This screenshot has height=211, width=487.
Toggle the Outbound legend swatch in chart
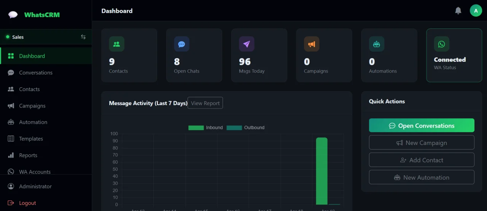(234, 128)
